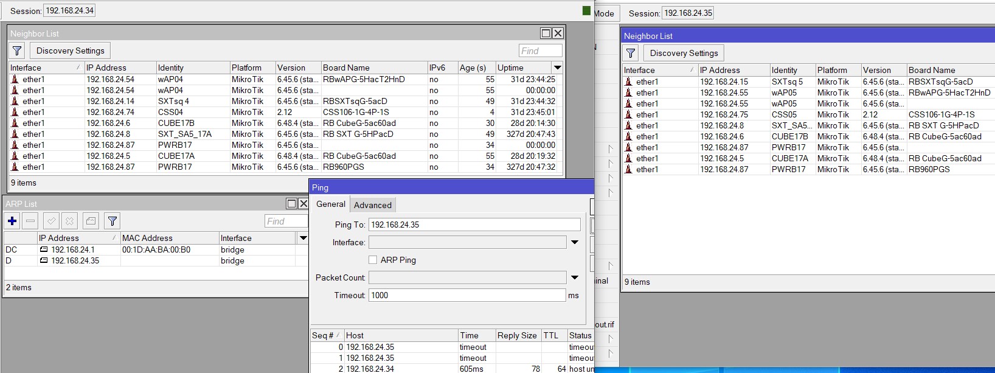Click the Ping To address field
The height and width of the screenshot is (373, 995).
click(x=474, y=225)
